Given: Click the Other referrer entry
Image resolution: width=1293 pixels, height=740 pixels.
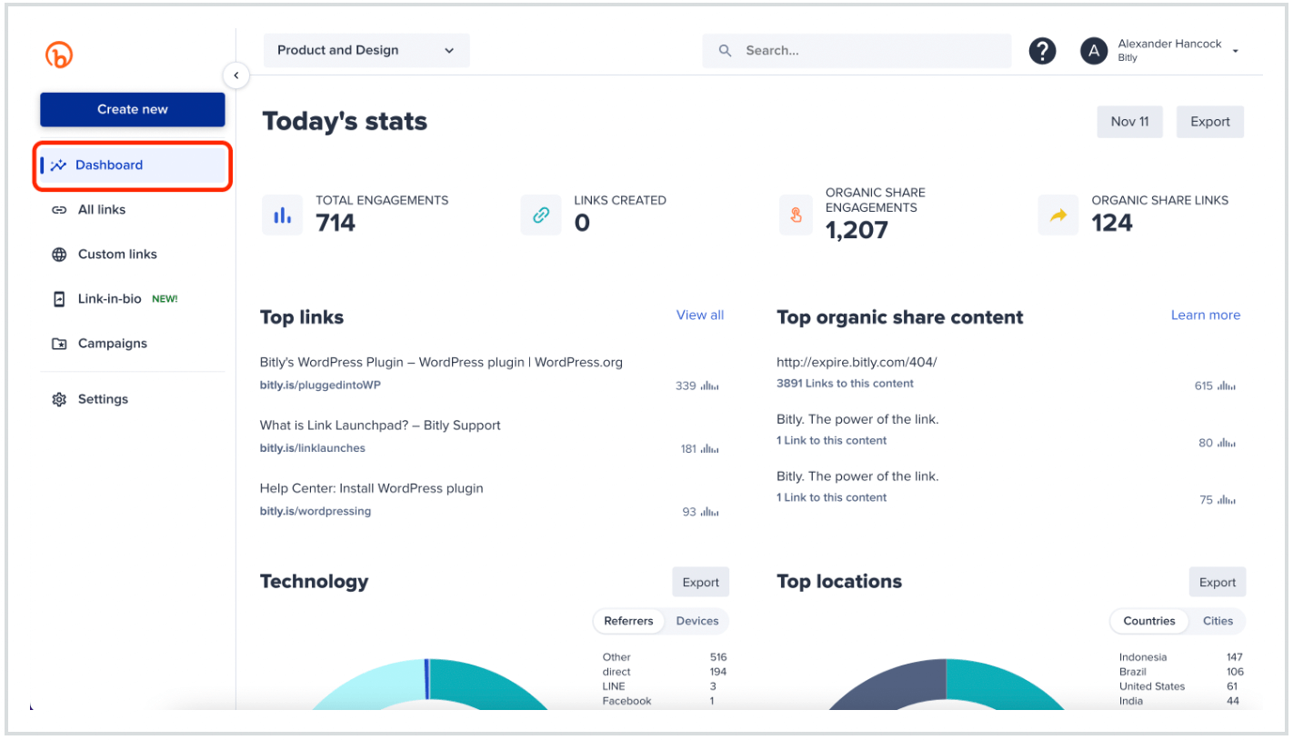Looking at the screenshot, I should [664, 657].
